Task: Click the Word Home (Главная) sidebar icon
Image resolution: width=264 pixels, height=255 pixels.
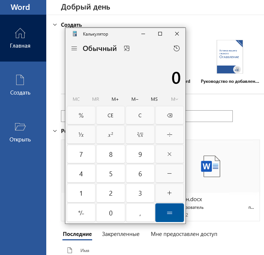Action: click(x=20, y=34)
